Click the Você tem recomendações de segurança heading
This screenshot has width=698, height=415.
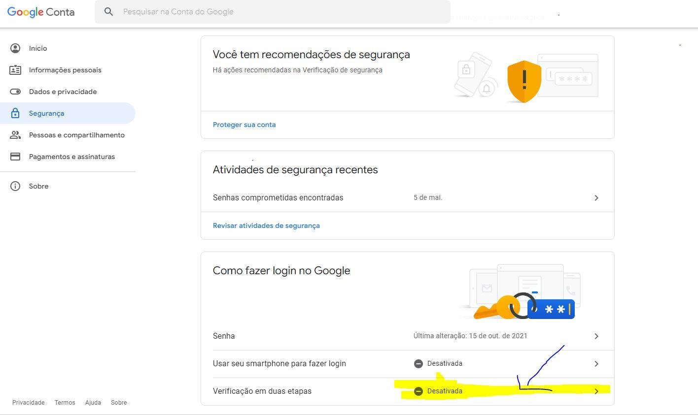pos(312,55)
